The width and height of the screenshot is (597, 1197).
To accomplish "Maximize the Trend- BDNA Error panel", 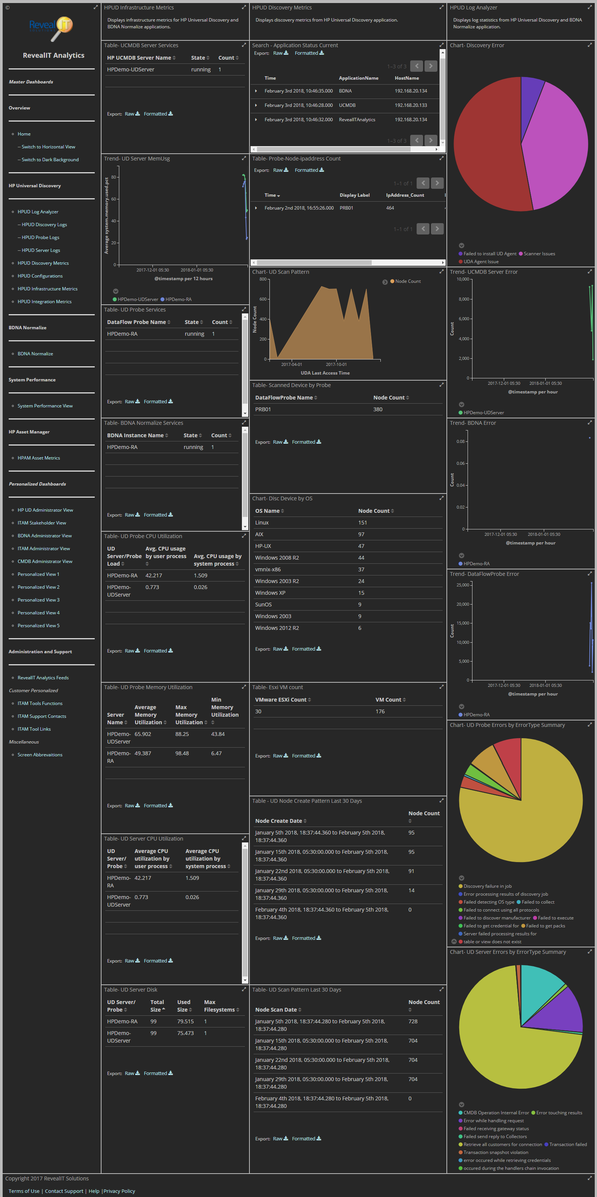I will click(590, 423).
